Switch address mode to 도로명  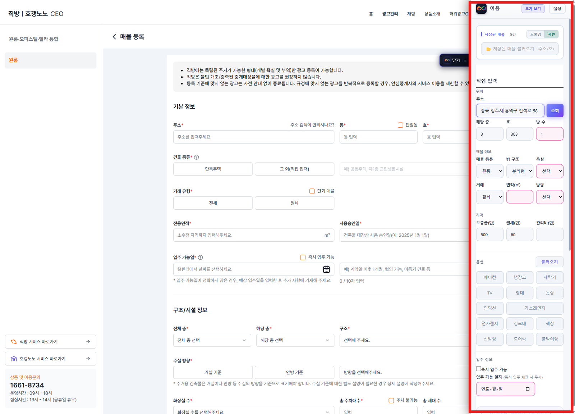coord(535,34)
